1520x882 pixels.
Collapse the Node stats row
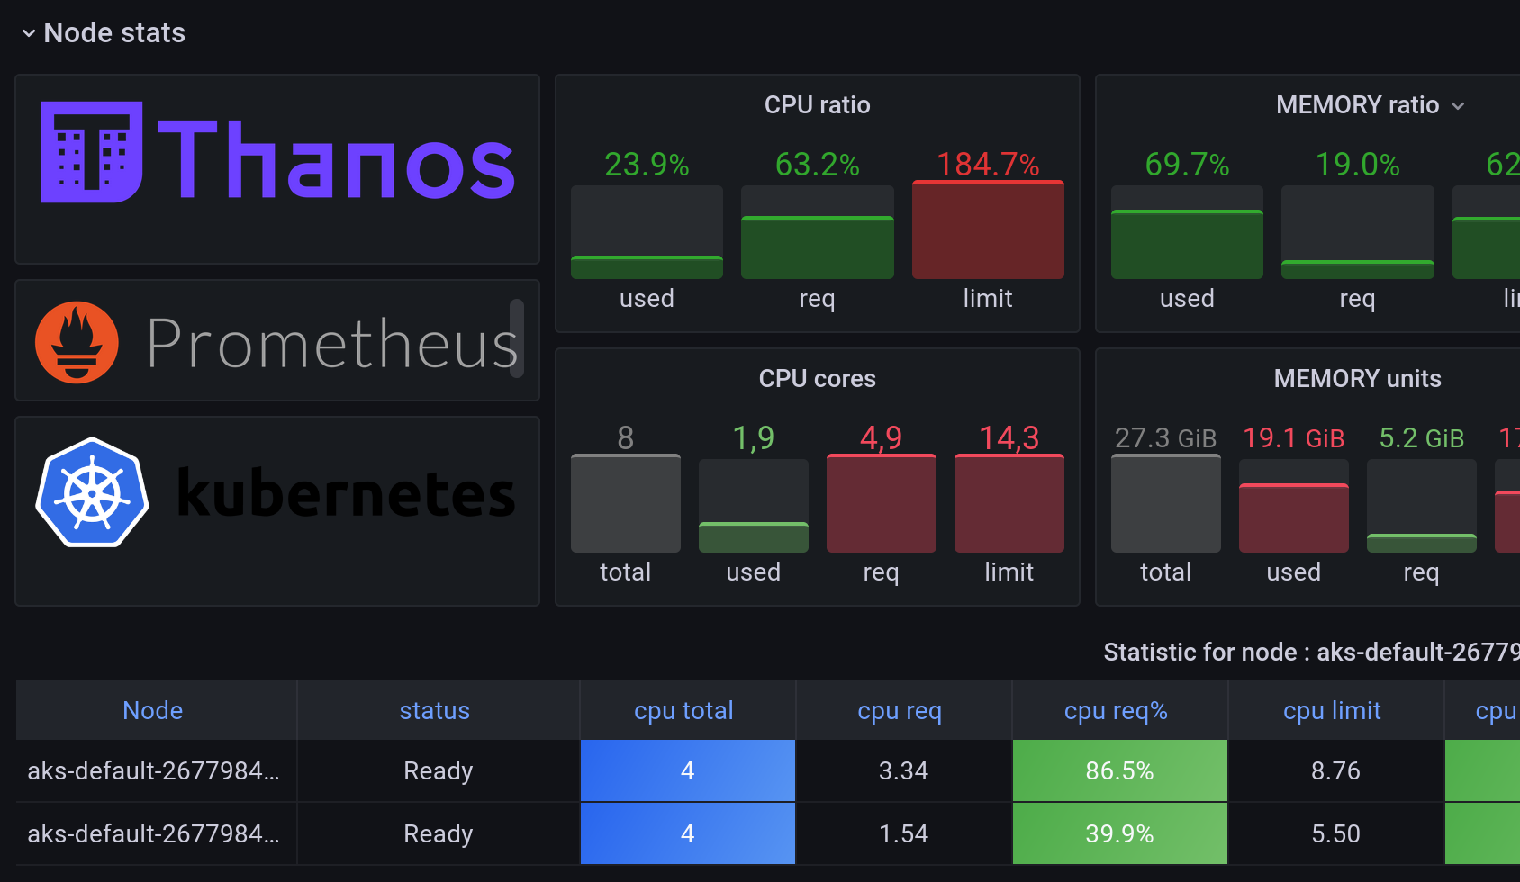click(29, 33)
